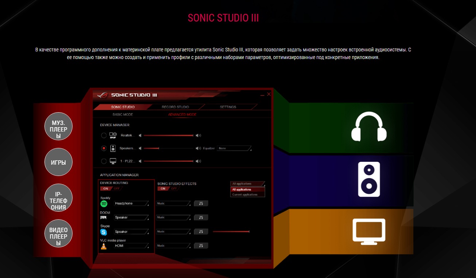The width and height of the screenshot is (476, 278).
Task: Select the Realtek device radio button
Action: click(104, 136)
